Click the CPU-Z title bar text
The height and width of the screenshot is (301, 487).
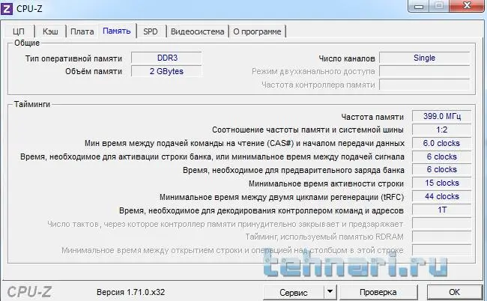[29, 9]
